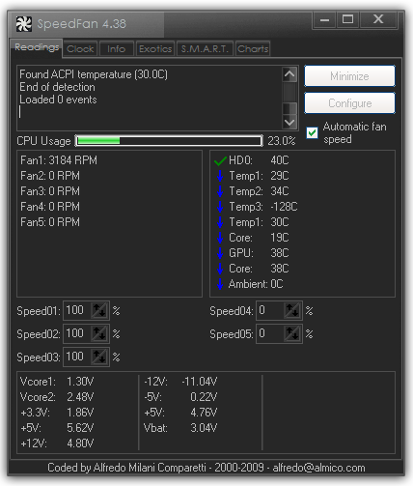The image size is (413, 486).
Task: Click the blue down arrow beside Temp1: 29C
Action: (x=220, y=176)
